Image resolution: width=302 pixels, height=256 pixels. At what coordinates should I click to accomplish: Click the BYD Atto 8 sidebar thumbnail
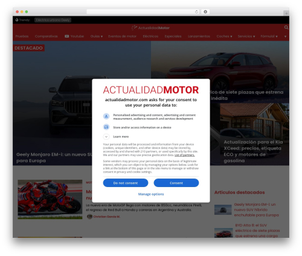click(x=223, y=232)
